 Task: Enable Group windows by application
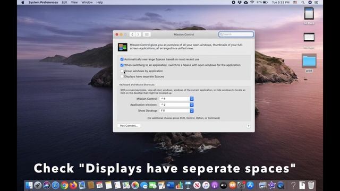coord(122,71)
